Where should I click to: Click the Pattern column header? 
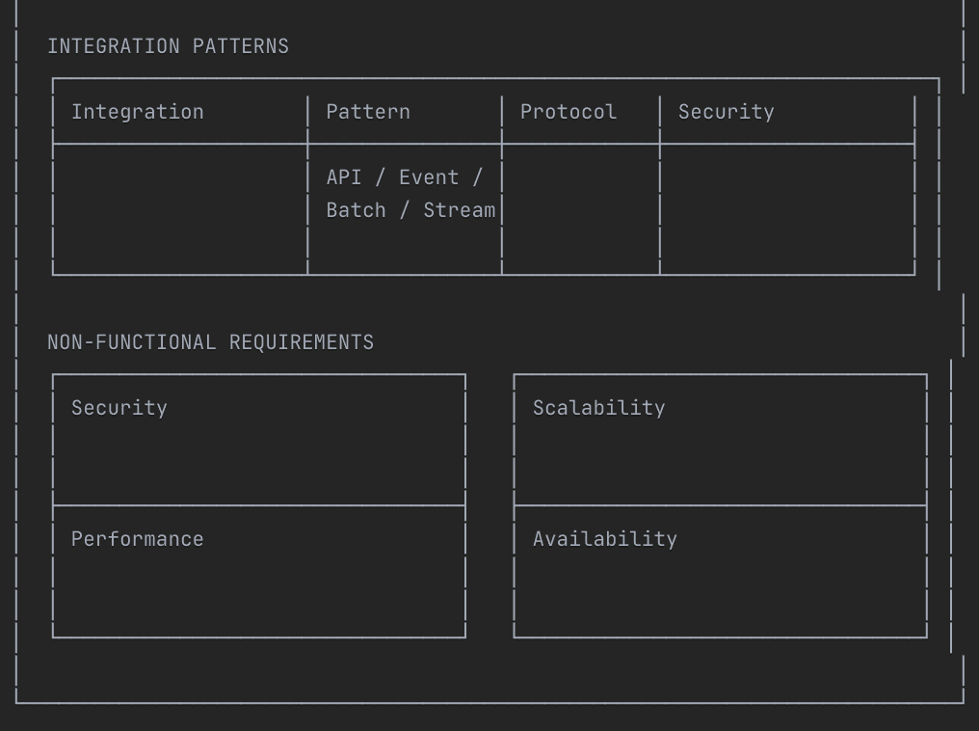pos(367,112)
